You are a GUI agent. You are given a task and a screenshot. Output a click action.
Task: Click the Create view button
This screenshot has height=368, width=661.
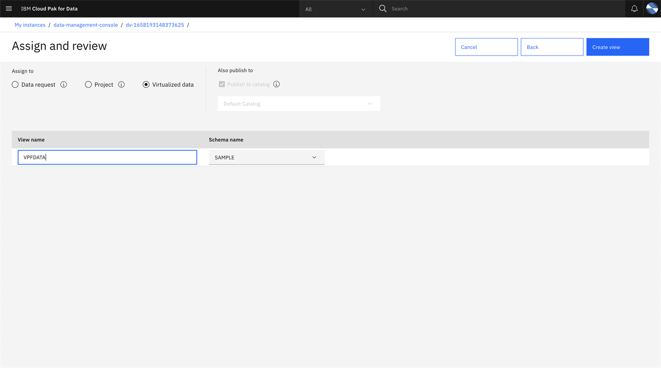click(617, 47)
